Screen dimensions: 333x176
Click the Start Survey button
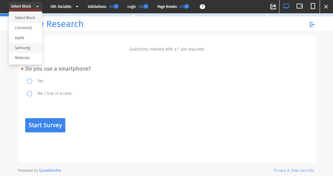(45, 125)
